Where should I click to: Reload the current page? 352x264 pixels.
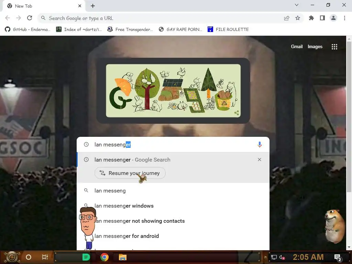click(x=30, y=18)
